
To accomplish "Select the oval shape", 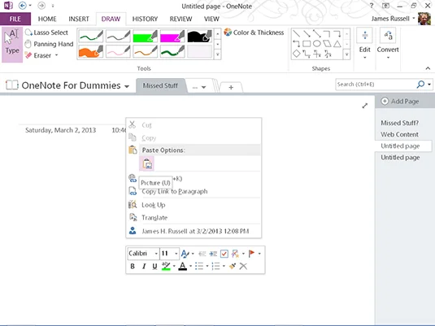I will [317, 44].
